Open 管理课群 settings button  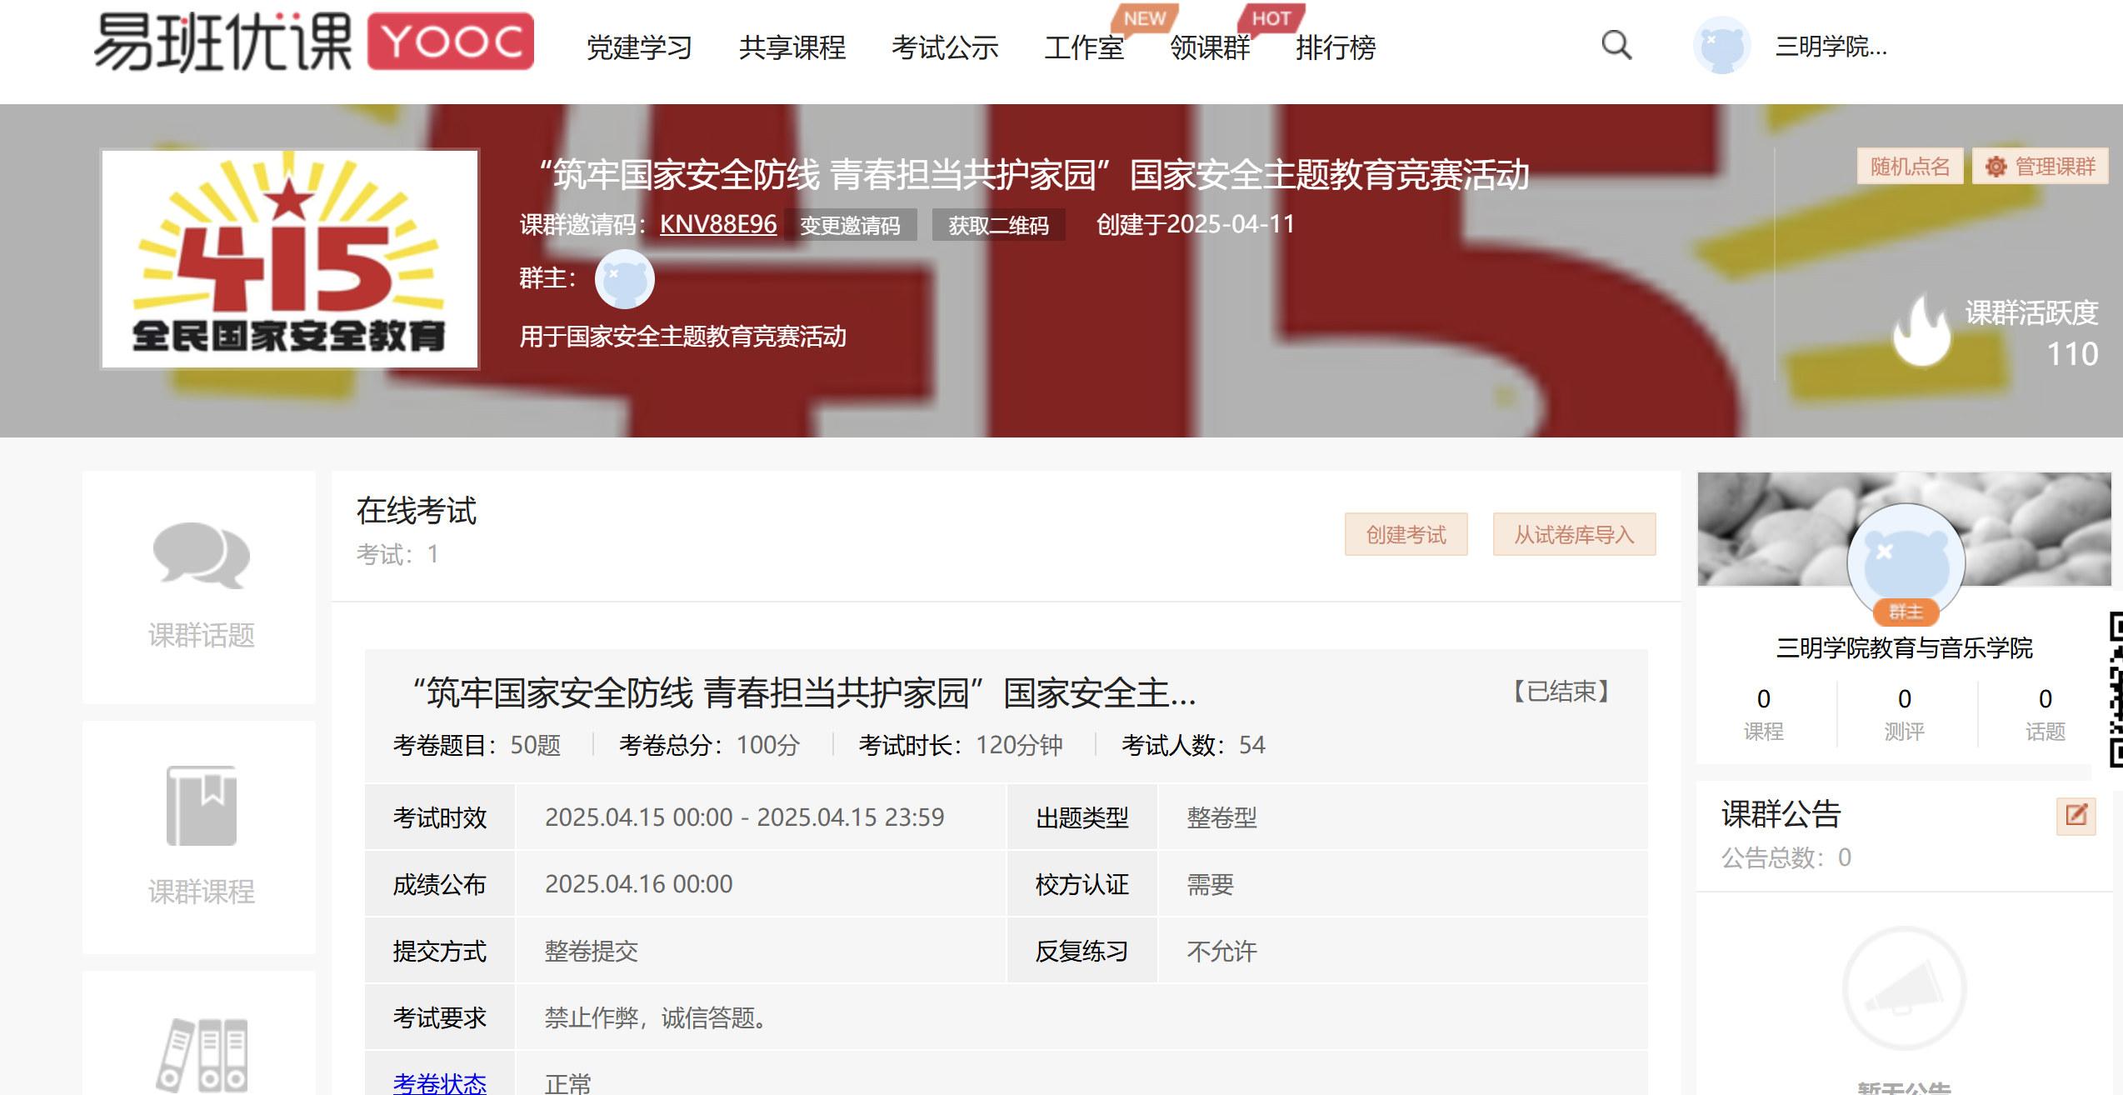coord(2040,167)
